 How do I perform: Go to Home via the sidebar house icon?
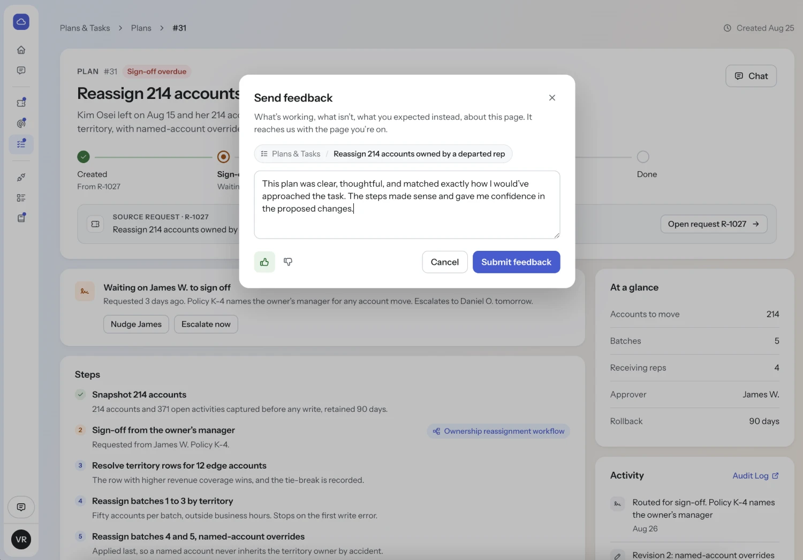pos(21,50)
